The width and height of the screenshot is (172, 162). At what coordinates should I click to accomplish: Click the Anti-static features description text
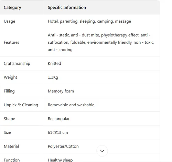[x=101, y=42]
